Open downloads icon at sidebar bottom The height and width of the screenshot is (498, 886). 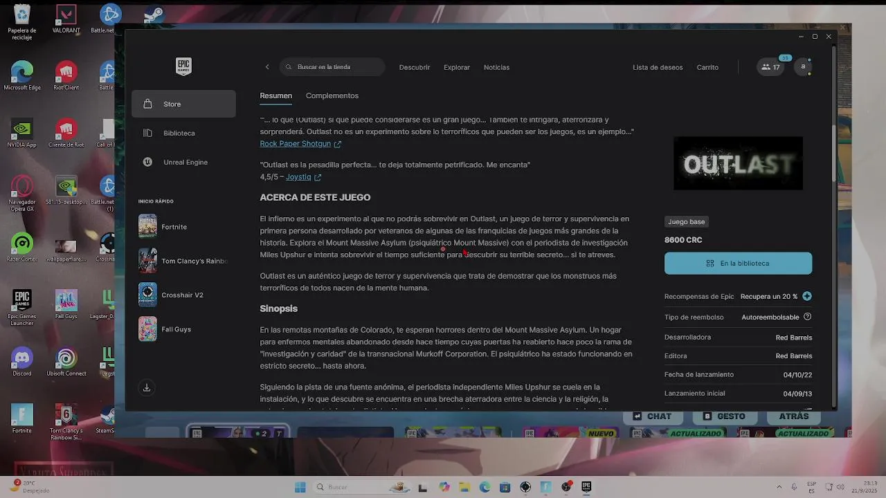tap(147, 388)
